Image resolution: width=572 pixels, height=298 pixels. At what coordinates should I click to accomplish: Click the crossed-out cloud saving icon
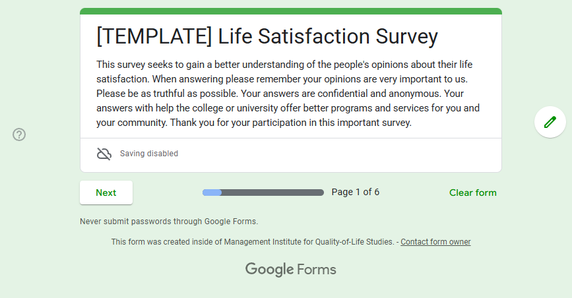(104, 154)
